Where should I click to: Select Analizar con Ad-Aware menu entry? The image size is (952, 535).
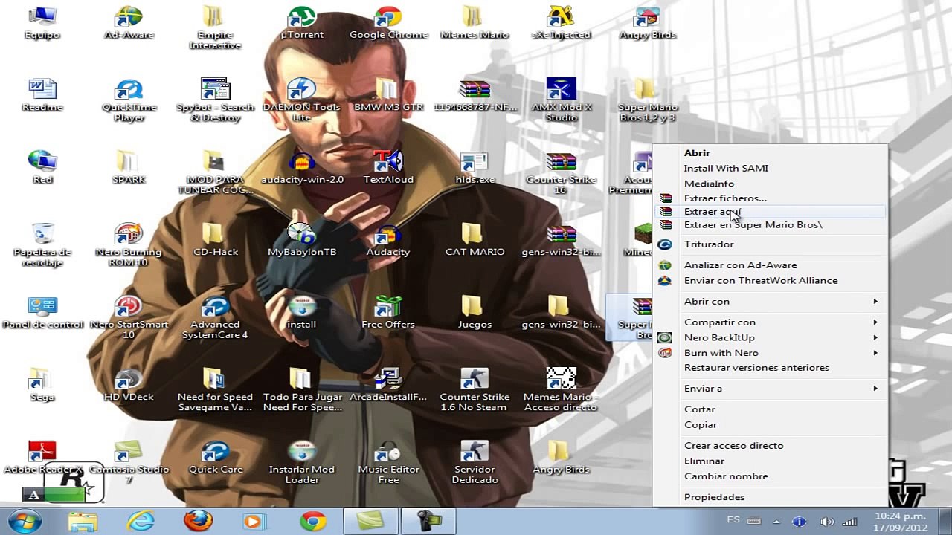(x=771, y=265)
